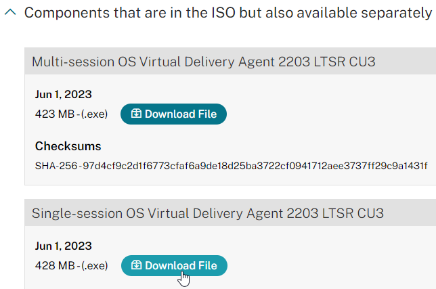
Task: Click "2203 LTSR CU3" in Single-session title
Action: (335, 213)
